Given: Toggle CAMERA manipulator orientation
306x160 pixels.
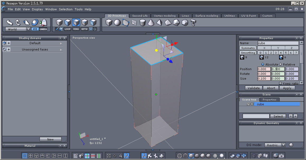Looking at the screenshot, I should pos(43,29).
